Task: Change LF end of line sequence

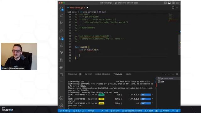Action: point(102,111)
